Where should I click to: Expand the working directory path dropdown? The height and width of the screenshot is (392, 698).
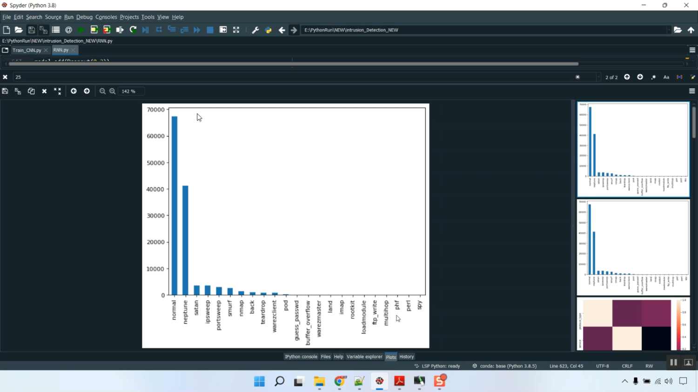669,30
